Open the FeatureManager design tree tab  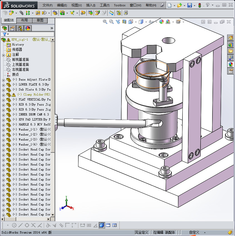pos(4,28)
